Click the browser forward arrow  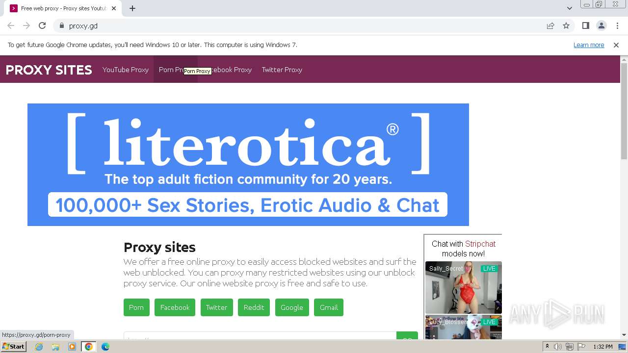(26, 25)
